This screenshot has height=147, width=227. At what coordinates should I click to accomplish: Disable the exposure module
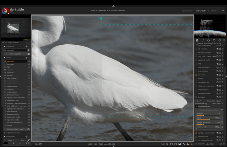(196, 75)
